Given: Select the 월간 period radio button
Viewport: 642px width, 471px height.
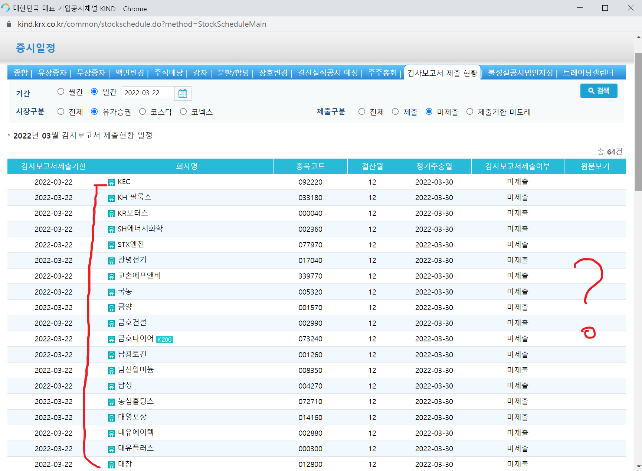Looking at the screenshot, I should tap(61, 91).
